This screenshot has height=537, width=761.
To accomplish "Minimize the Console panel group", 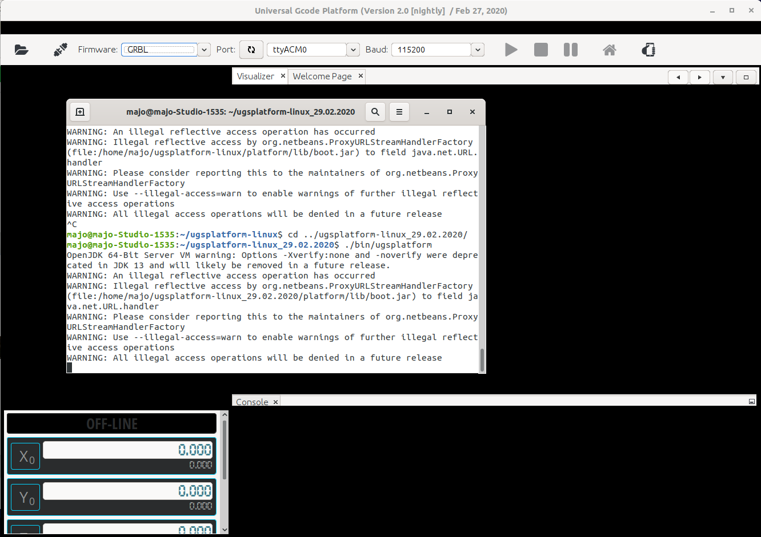I will (752, 402).
